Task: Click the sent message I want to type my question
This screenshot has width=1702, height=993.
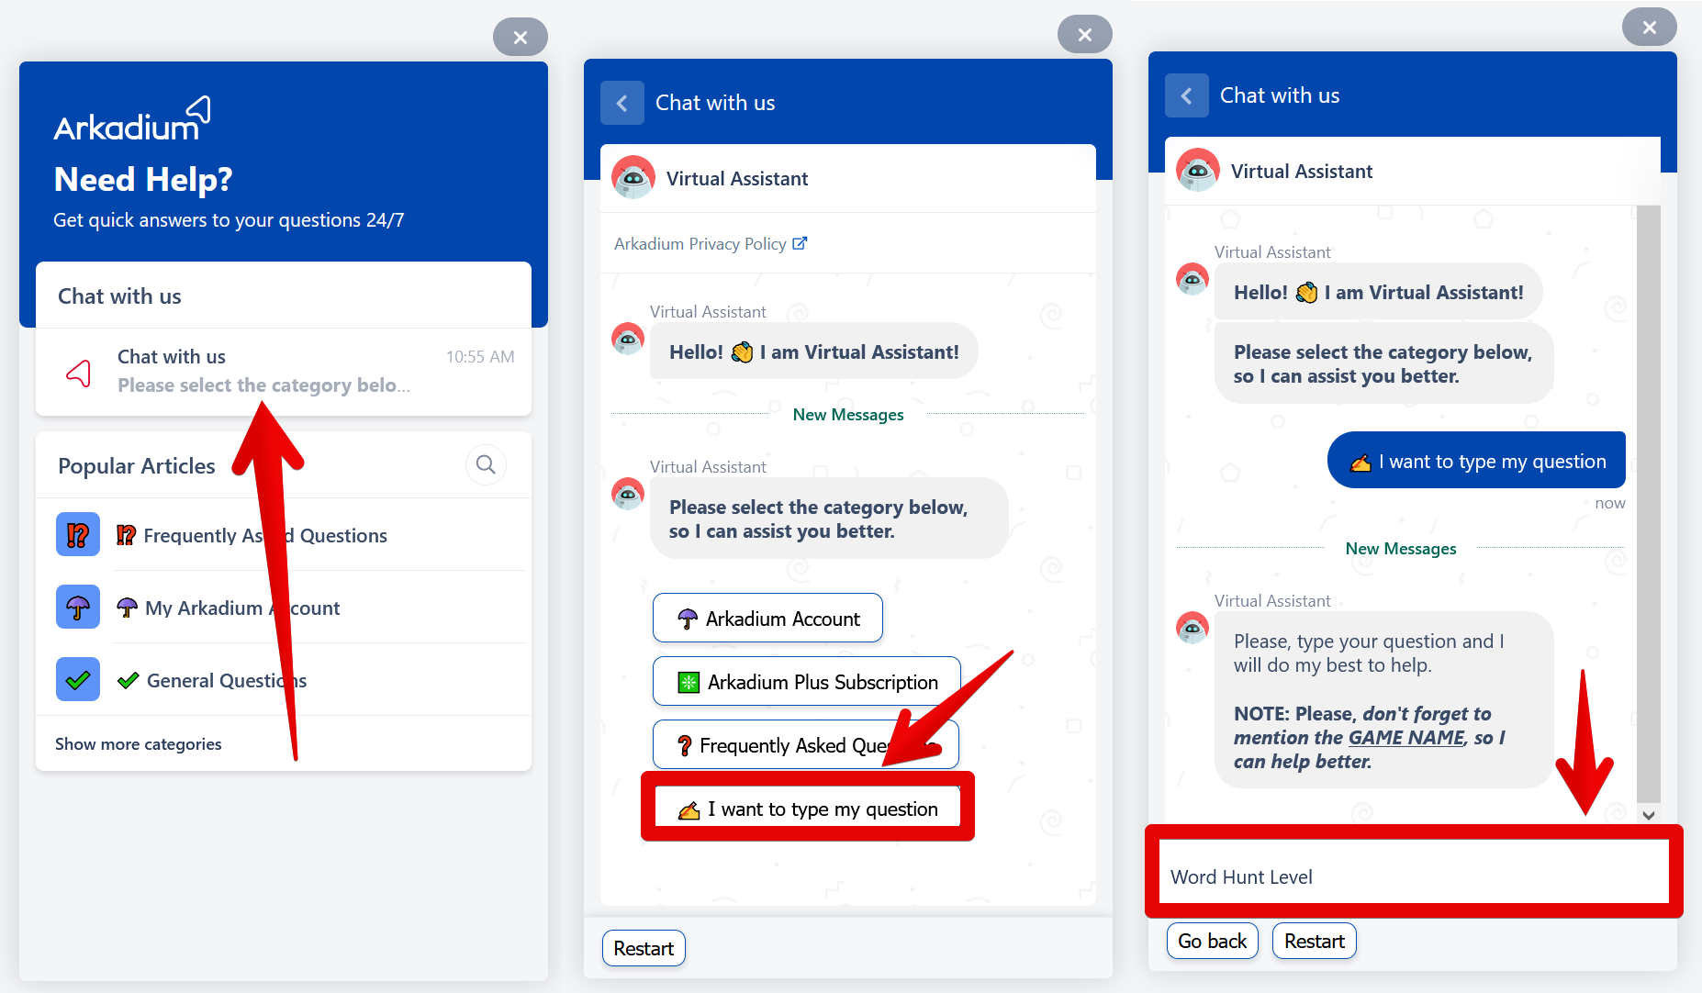Action: (1476, 461)
